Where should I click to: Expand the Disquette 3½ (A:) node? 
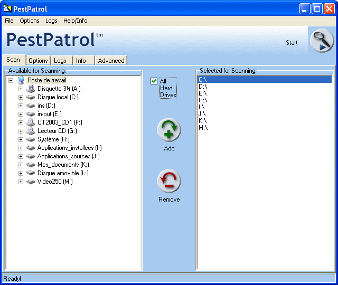pos(21,89)
